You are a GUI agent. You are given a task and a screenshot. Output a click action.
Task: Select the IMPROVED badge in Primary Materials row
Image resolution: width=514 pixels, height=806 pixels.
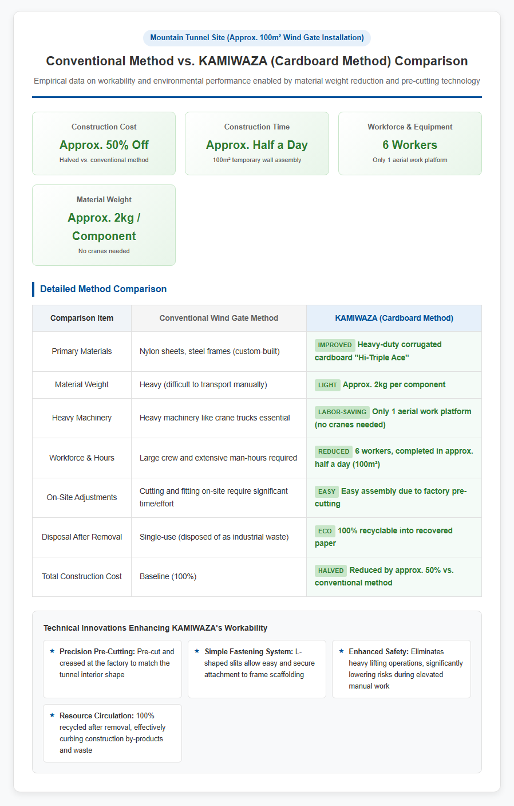click(335, 345)
